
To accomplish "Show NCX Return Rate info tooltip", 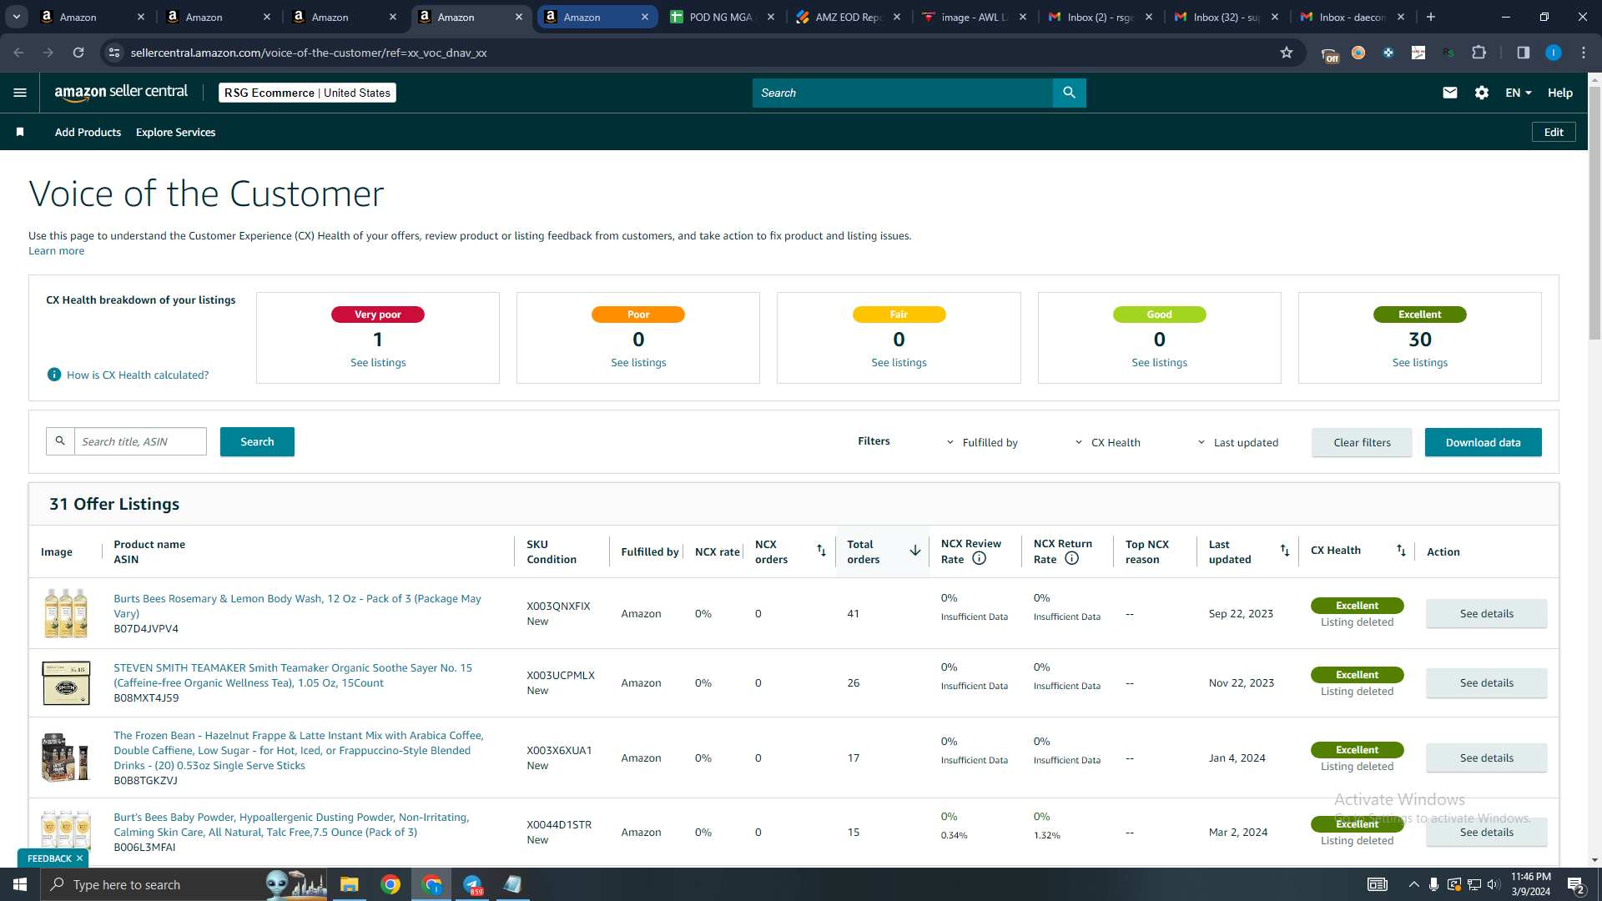I will point(1072,559).
